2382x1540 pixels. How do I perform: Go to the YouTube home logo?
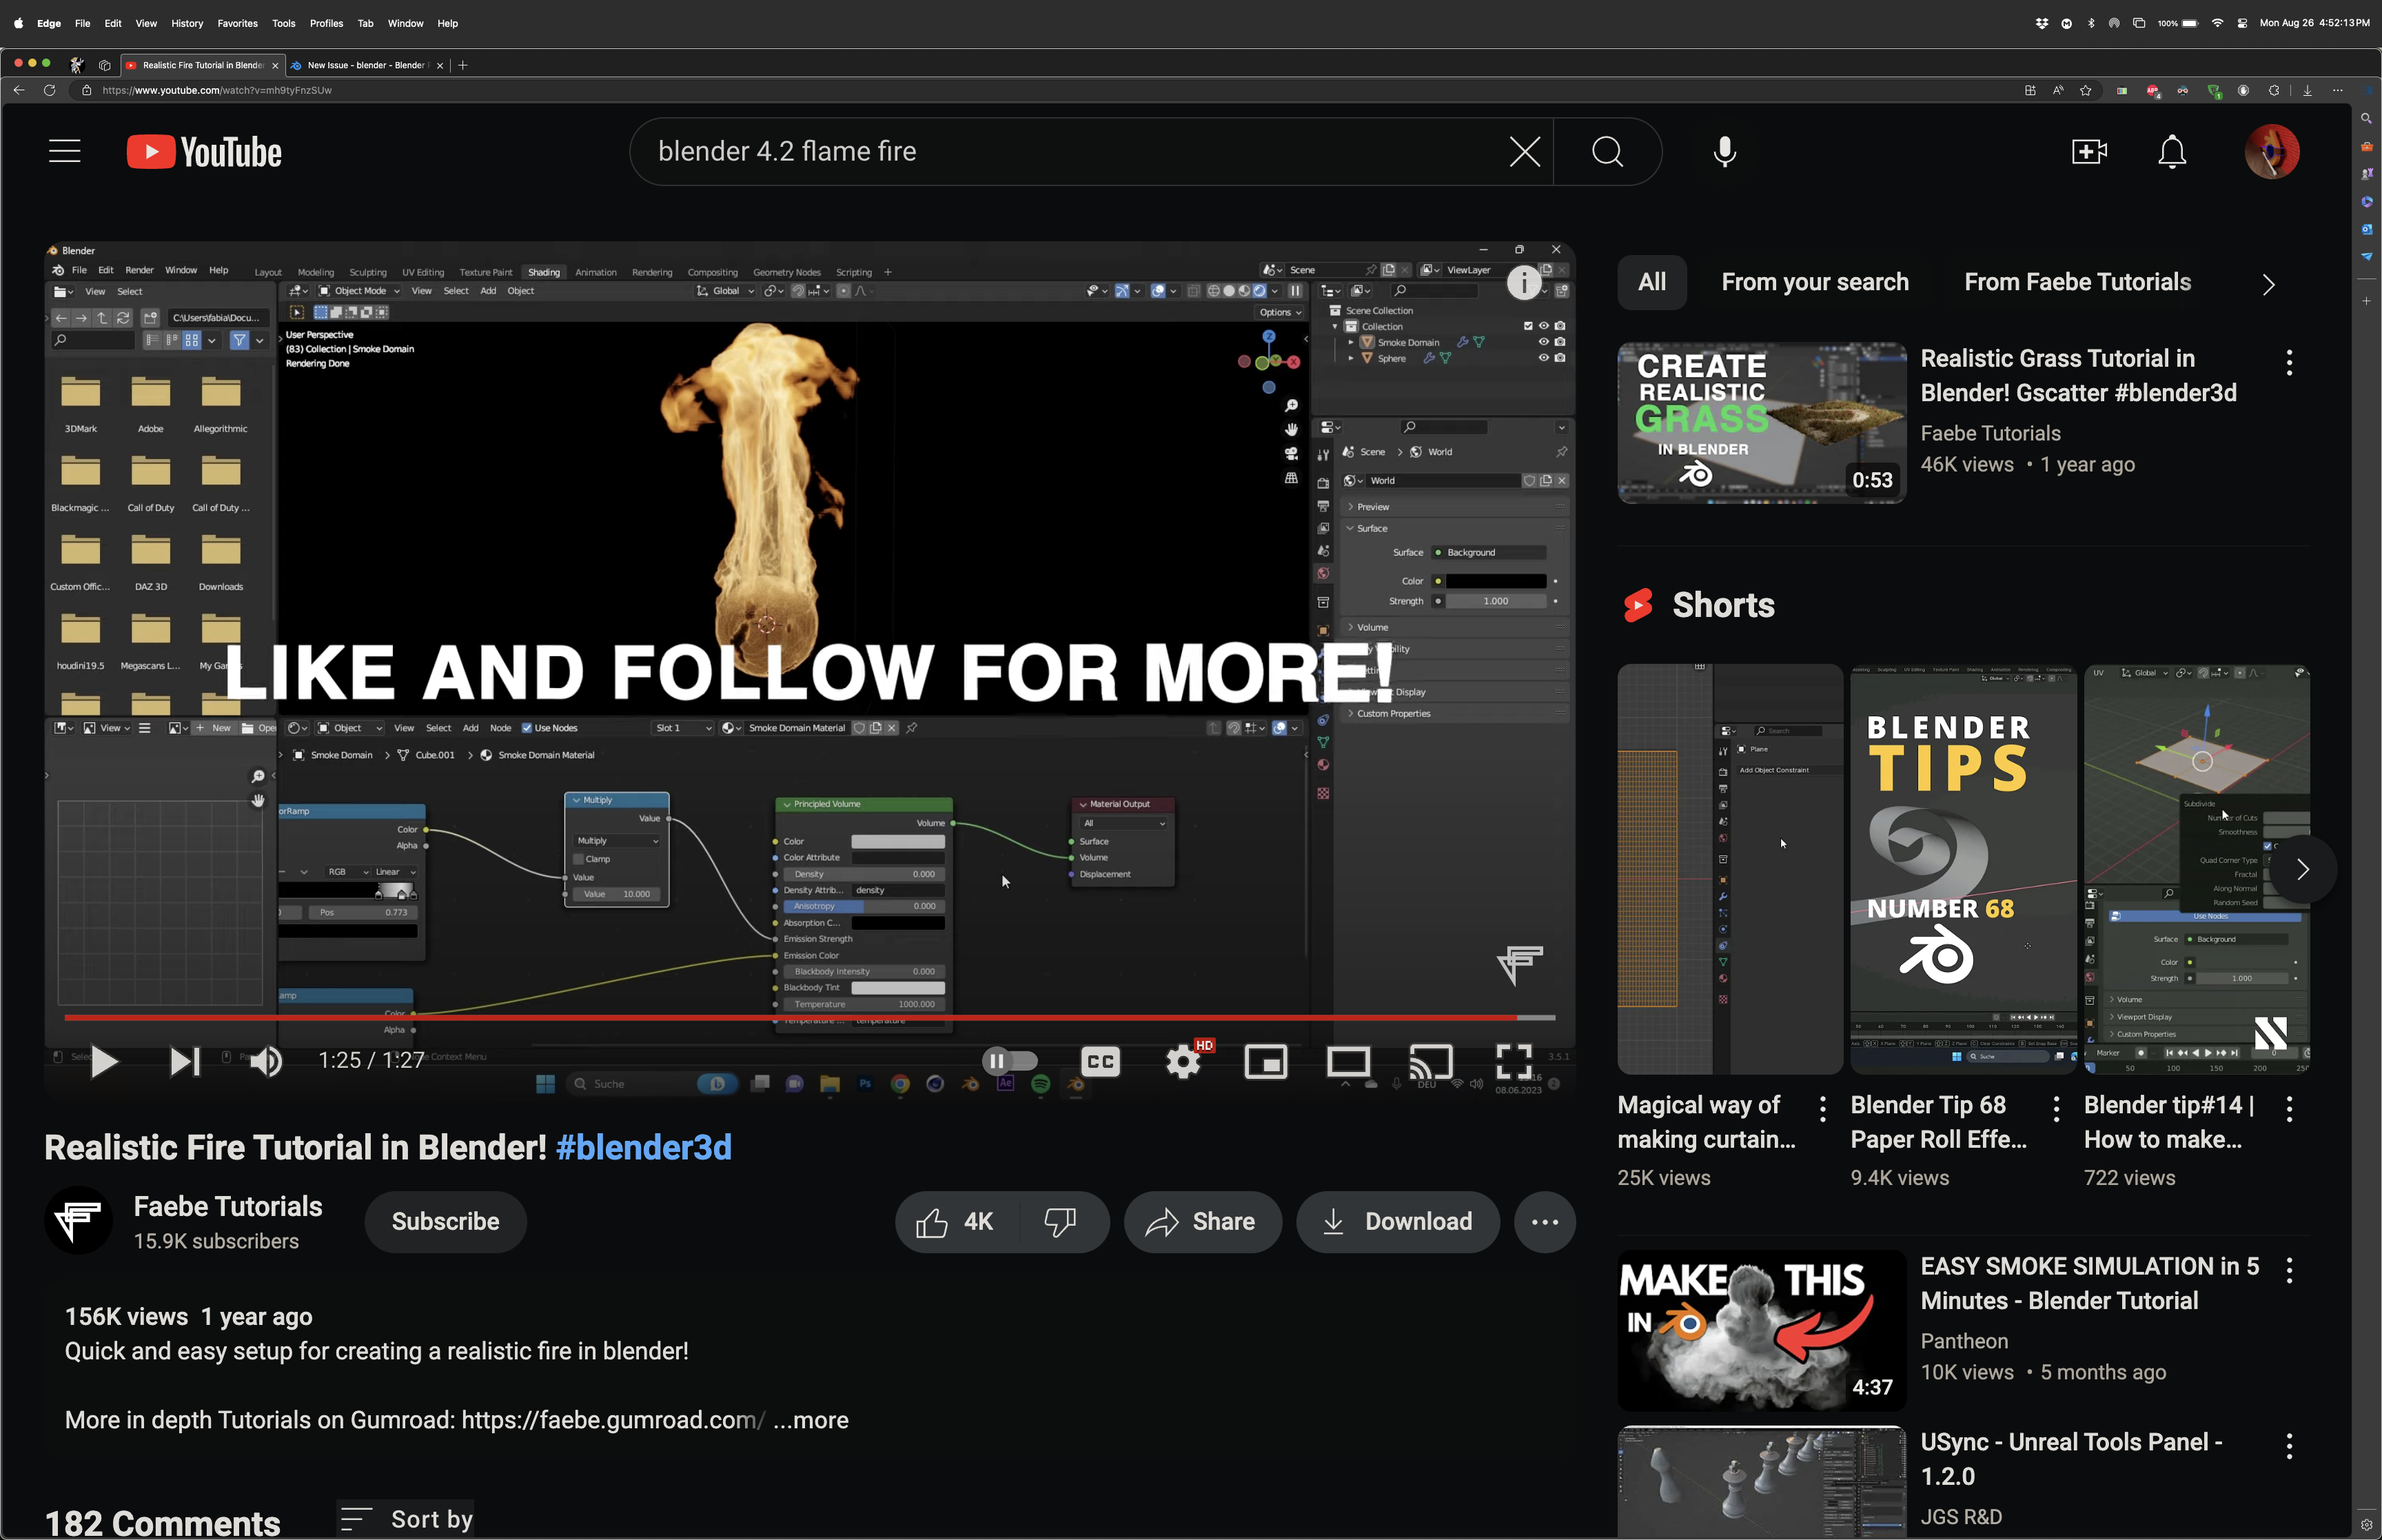(x=204, y=152)
